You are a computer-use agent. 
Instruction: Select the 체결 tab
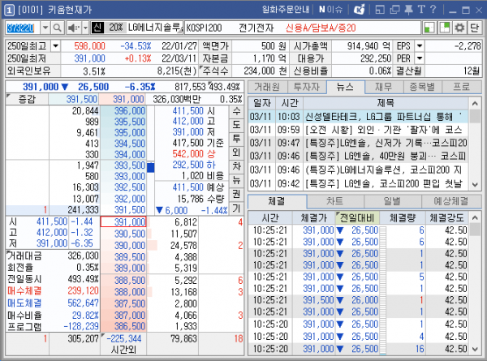coord(277,202)
